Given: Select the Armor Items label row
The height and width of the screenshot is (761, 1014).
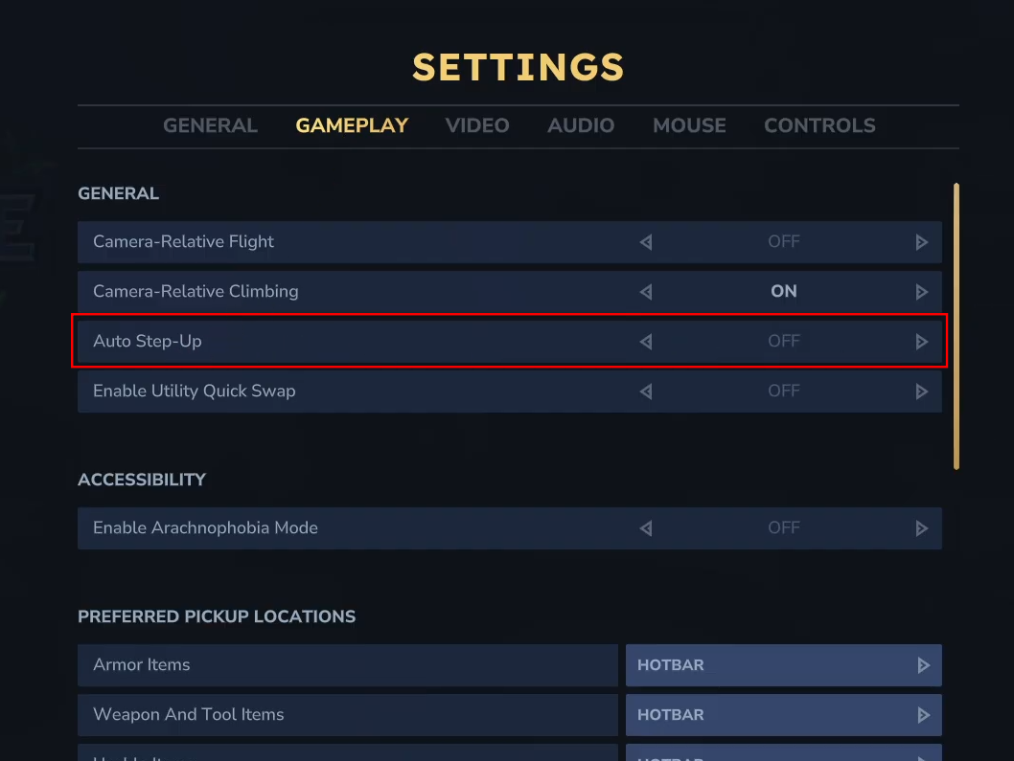Looking at the screenshot, I should [347, 665].
